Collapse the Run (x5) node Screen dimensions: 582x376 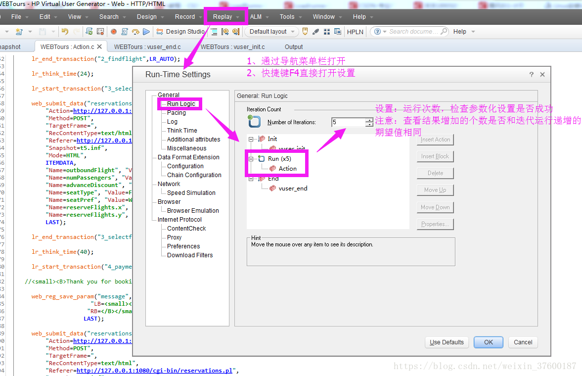coord(251,159)
